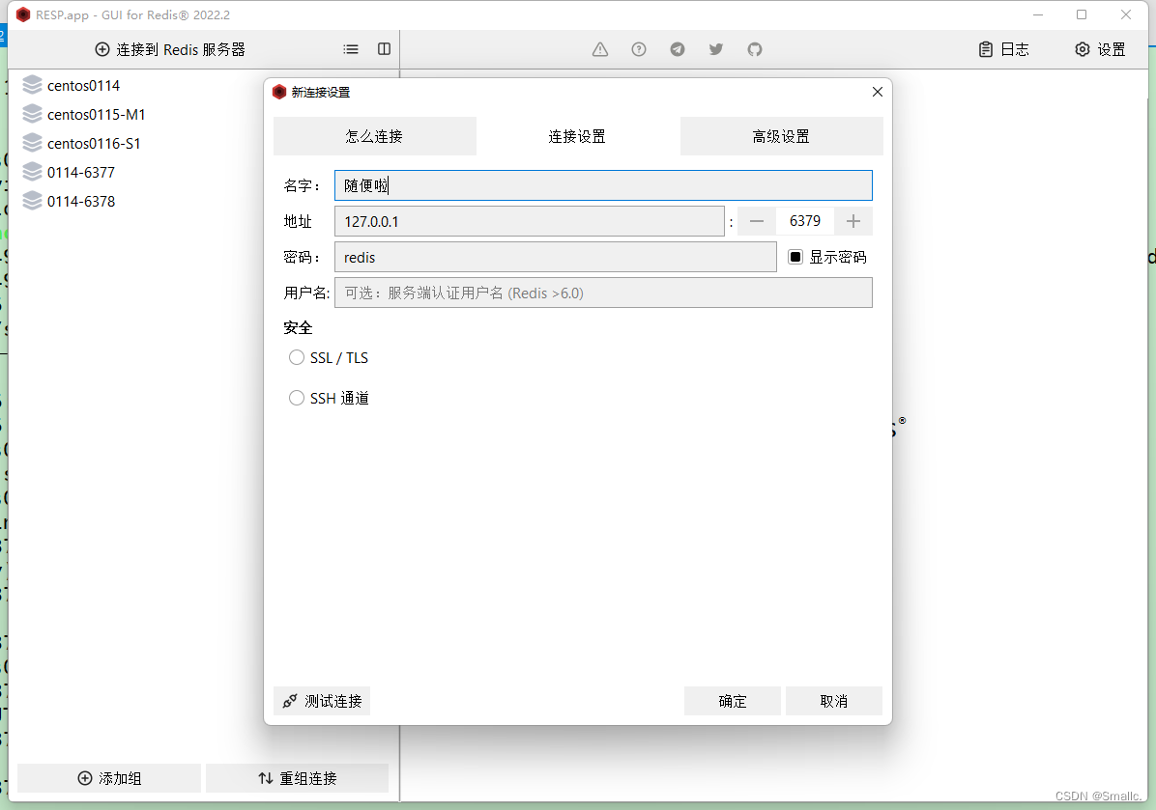Click the centos0116-S1 server stack icon
The image size is (1156, 810).
(33, 142)
